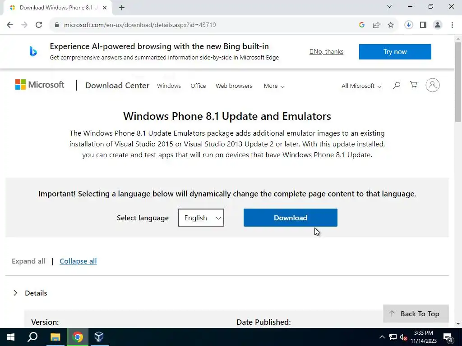Open the site search magnifier
The image size is (462, 346).
coord(397,85)
